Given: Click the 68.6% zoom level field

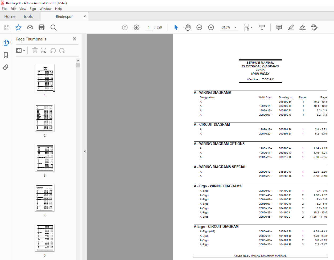Looking at the screenshot, I should (226, 27).
